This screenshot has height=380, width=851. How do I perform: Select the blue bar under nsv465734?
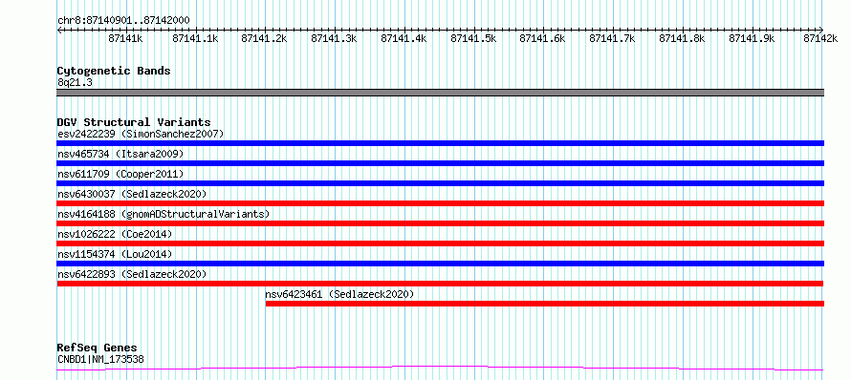tap(440, 163)
